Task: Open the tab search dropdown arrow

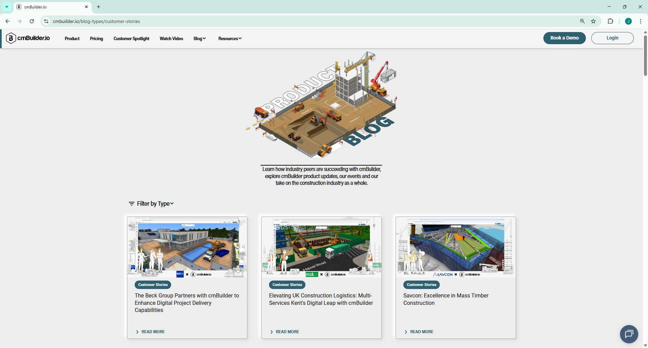Action: click(x=7, y=7)
